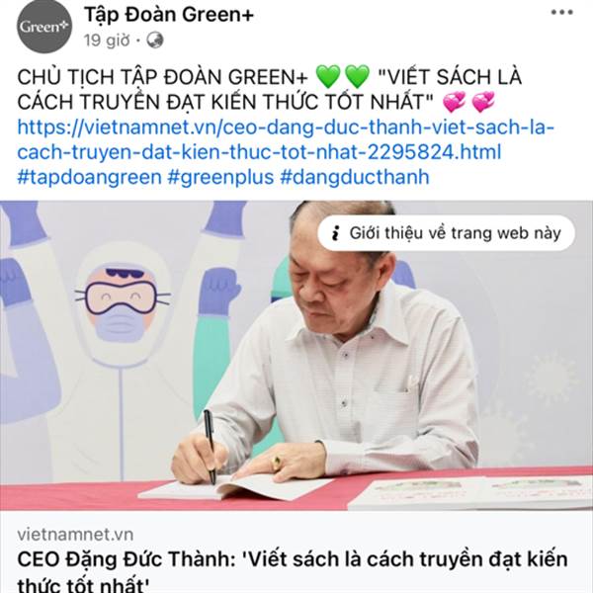The height and width of the screenshot is (593, 593).
Task: Click the green heart emojis in caption
Action: 343,76
